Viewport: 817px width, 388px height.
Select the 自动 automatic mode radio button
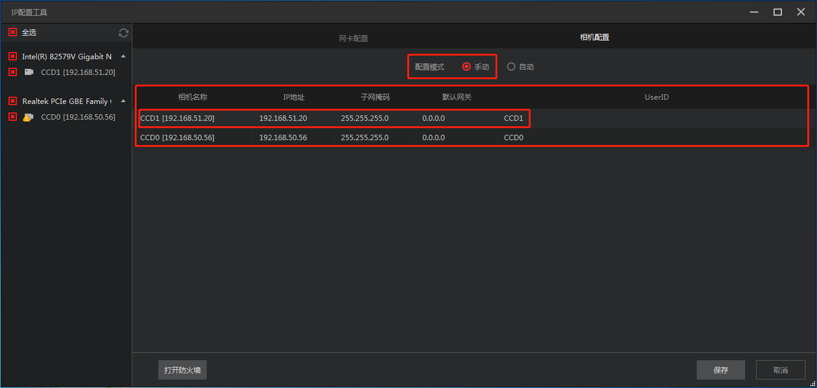(x=511, y=67)
